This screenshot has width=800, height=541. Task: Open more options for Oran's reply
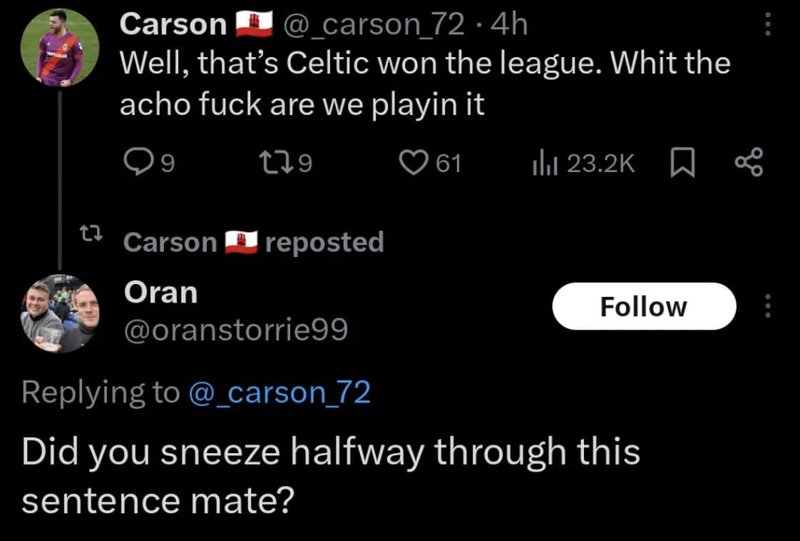click(767, 306)
